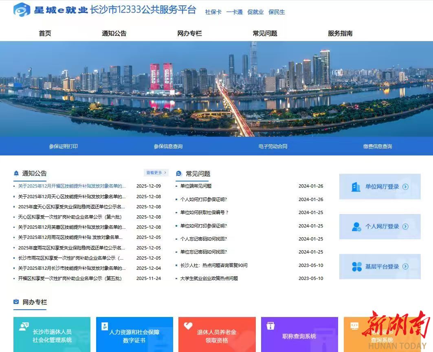Click the 星城e就业 logo icon
Image resolution: width=433 pixels, height=352 pixels.
click(22, 10)
